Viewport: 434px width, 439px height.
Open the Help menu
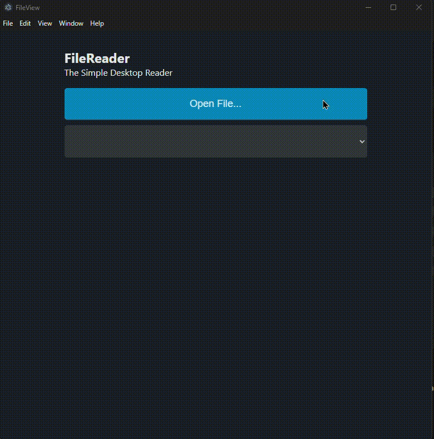pyautogui.click(x=97, y=23)
